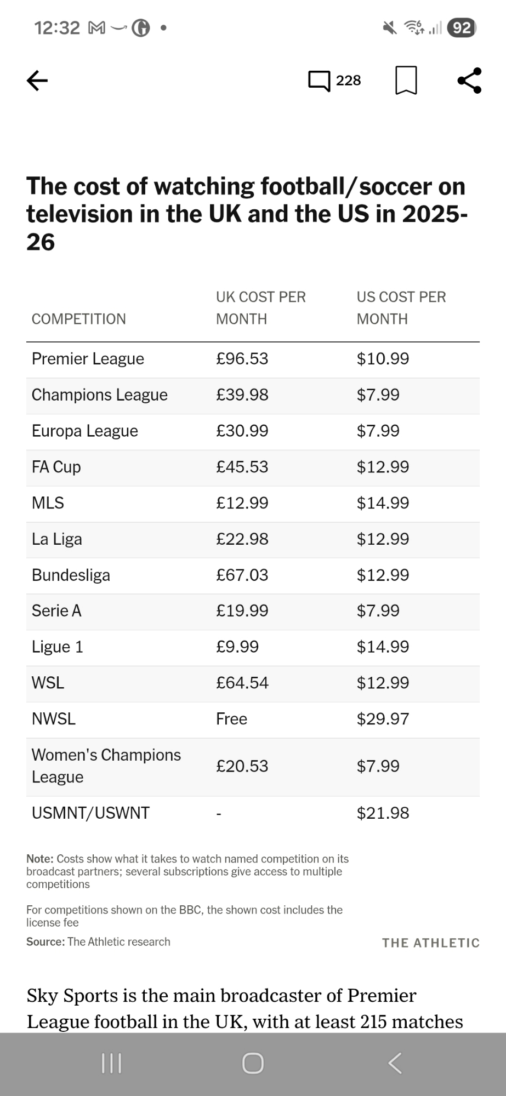Tap the NWSL Free cell in table
Screen dimensions: 506x1096
(231, 719)
